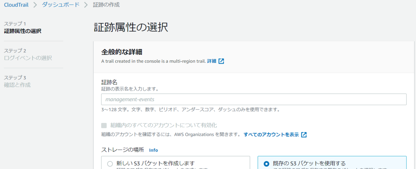Click the 全般的な詳細 section heading
The image size is (416, 169).
point(122,52)
